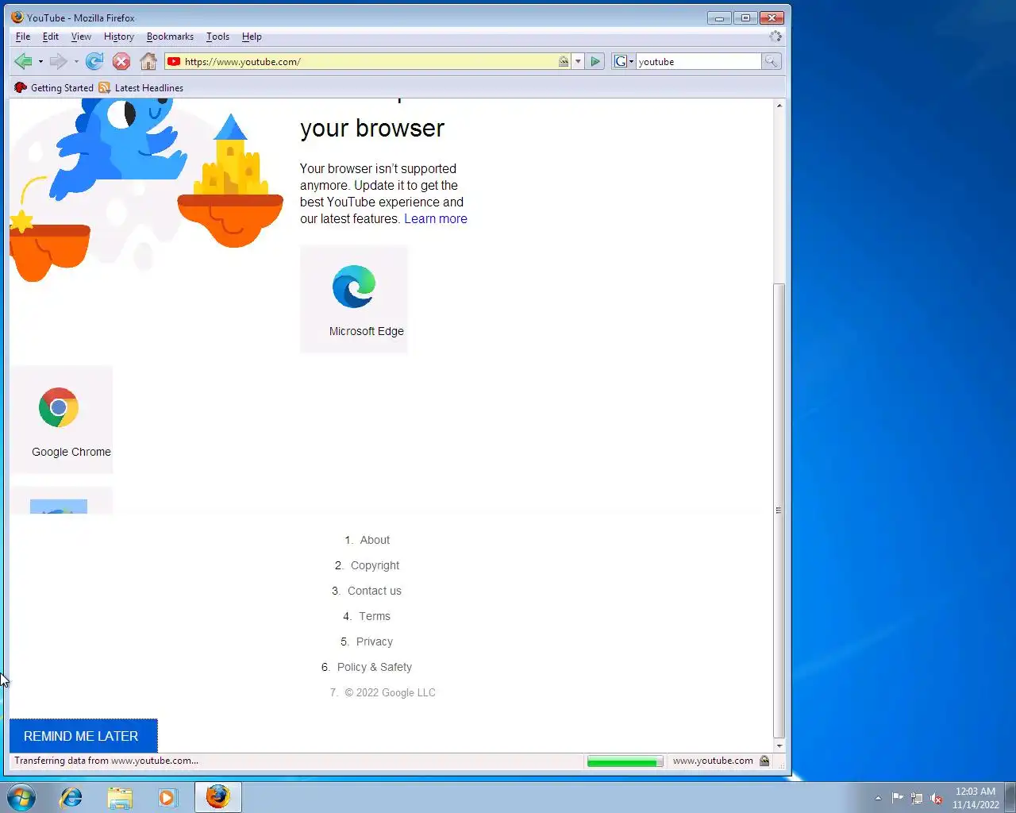Open the File menu
Screen dimensions: 1016x813
coord(23,37)
